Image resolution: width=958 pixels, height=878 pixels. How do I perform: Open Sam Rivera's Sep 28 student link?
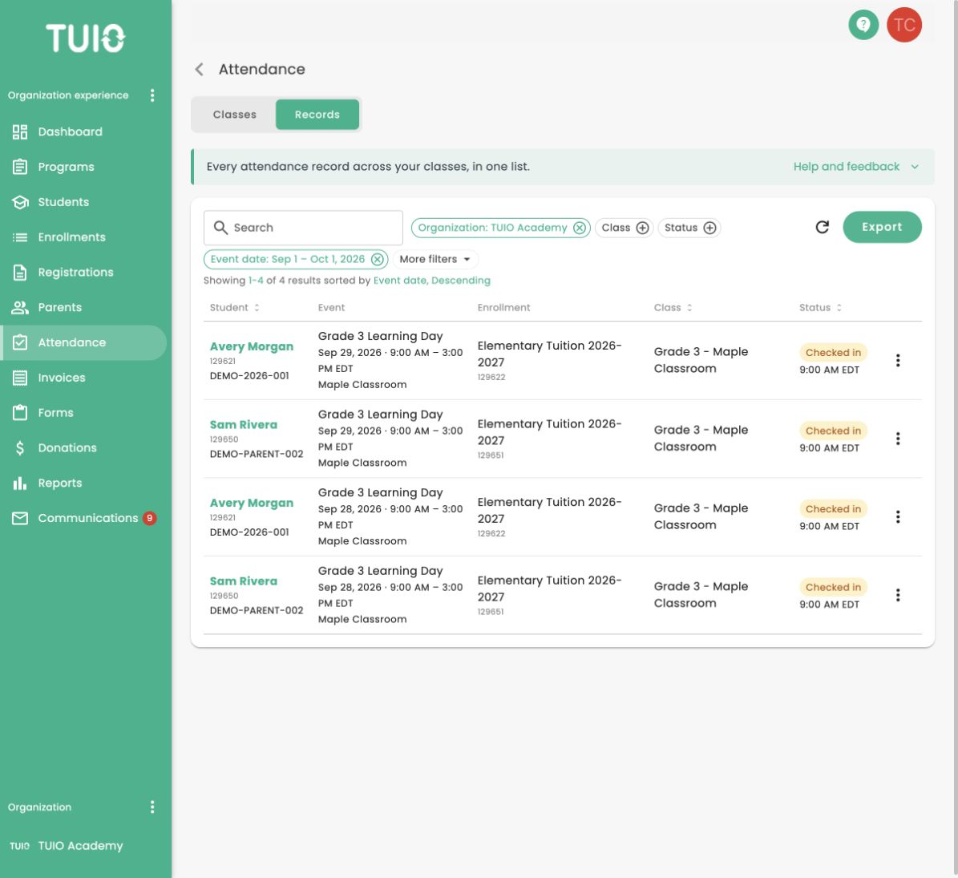point(243,581)
